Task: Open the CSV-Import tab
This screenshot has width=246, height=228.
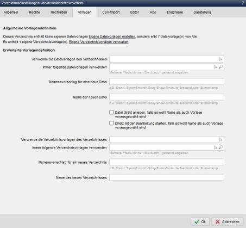Action: pyautogui.click(x=111, y=12)
